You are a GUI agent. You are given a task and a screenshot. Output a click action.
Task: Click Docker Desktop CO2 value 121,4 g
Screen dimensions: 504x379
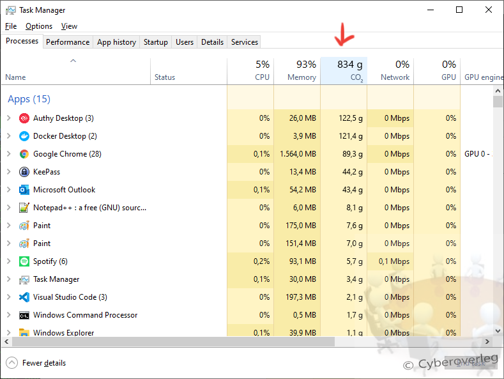(350, 136)
